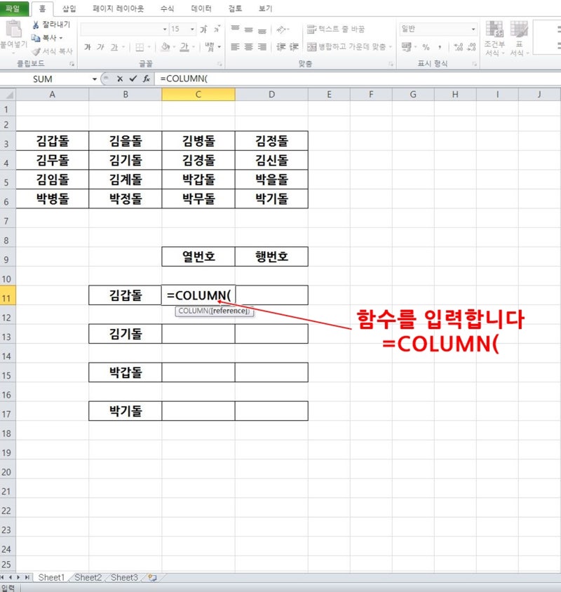Screen dimensions: 561x592
Task: Switch to the Home (홈) tab
Action: [42, 8]
